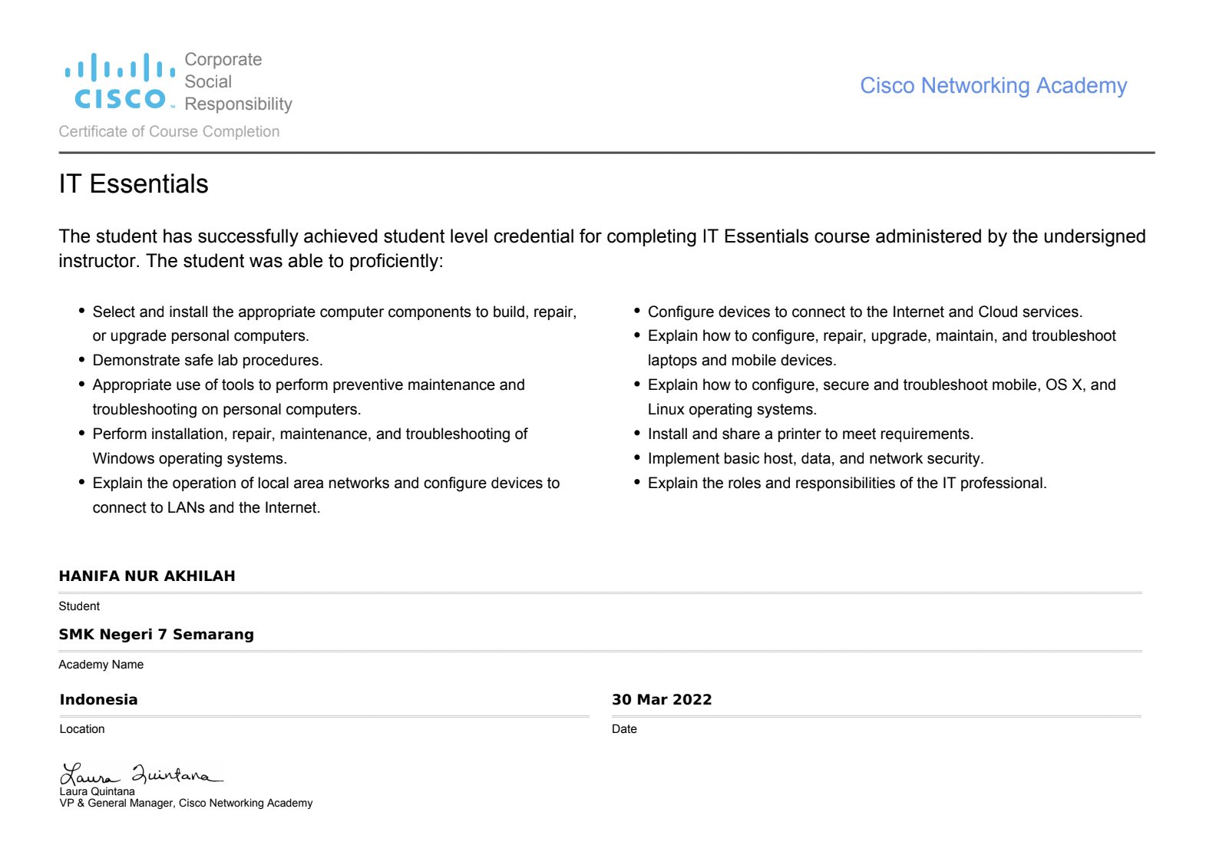Click the Laura Quintana handwritten signature
Image resolution: width=1216 pixels, height=855 pixels.
point(140,774)
